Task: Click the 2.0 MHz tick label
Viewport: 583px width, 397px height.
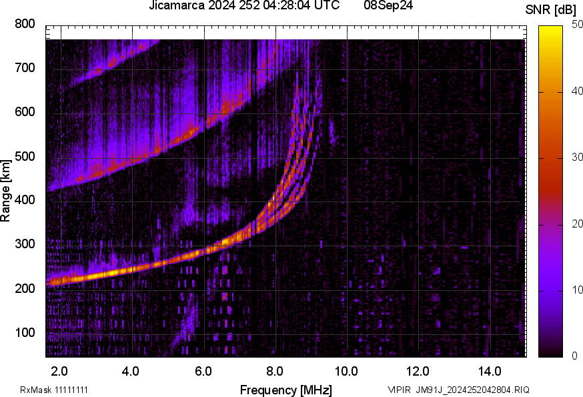Action: pyautogui.click(x=60, y=370)
